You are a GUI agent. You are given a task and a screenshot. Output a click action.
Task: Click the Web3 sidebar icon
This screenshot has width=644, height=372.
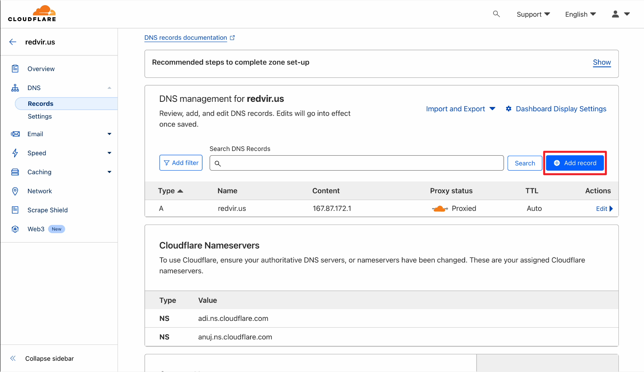coord(15,229)
